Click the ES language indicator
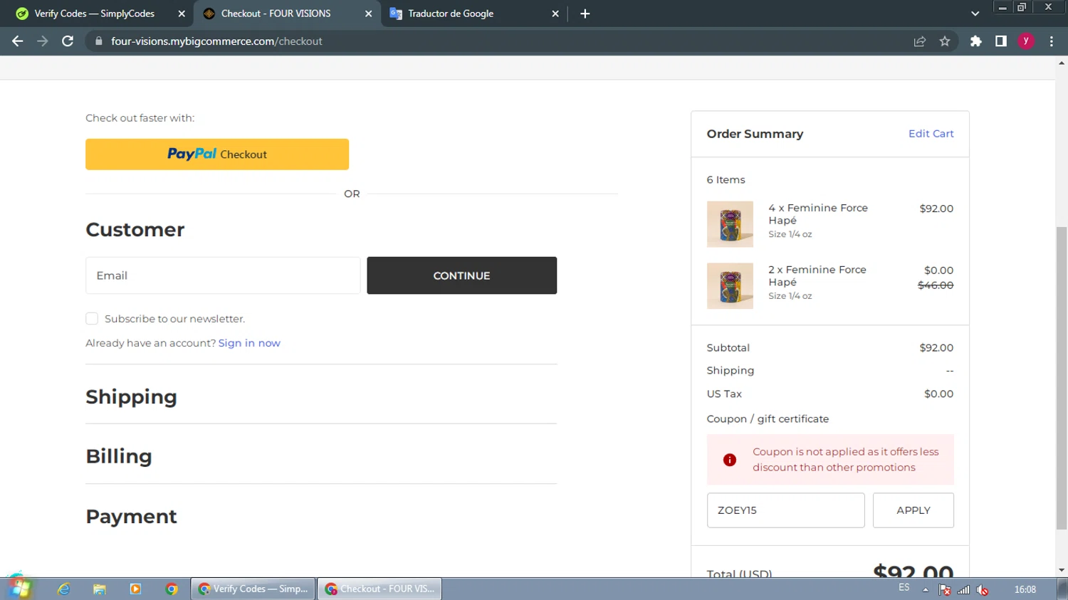Screen dimensions: 1068x600 (904, 588)
